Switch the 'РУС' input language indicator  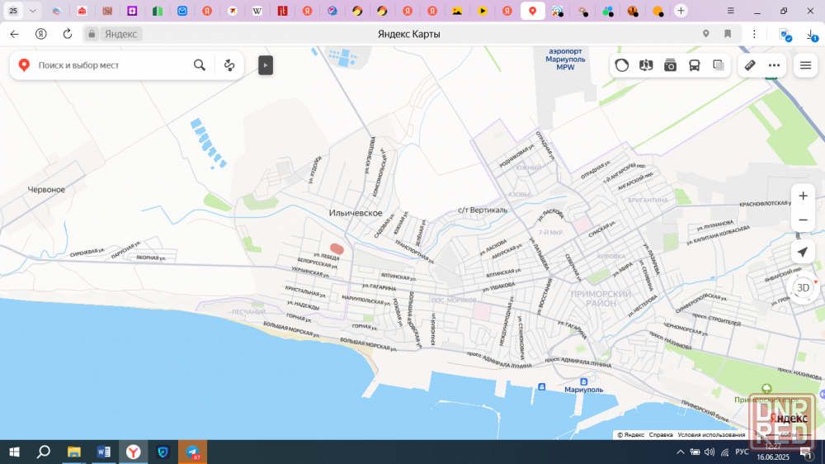coord(742,452)
